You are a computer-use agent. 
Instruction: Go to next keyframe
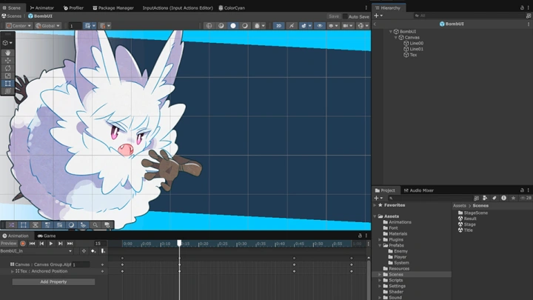(x=60, y=244)
